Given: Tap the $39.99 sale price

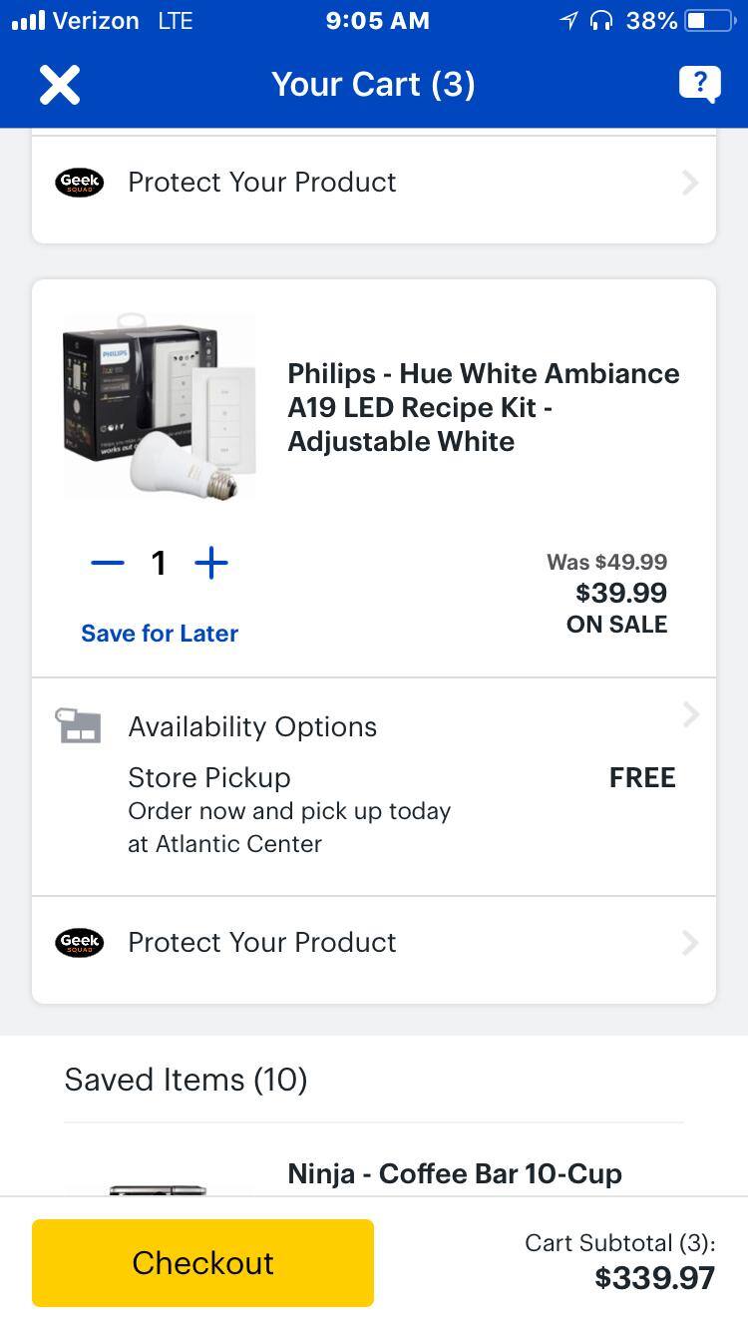Looking at the screenshot, I should coord(621,593).
